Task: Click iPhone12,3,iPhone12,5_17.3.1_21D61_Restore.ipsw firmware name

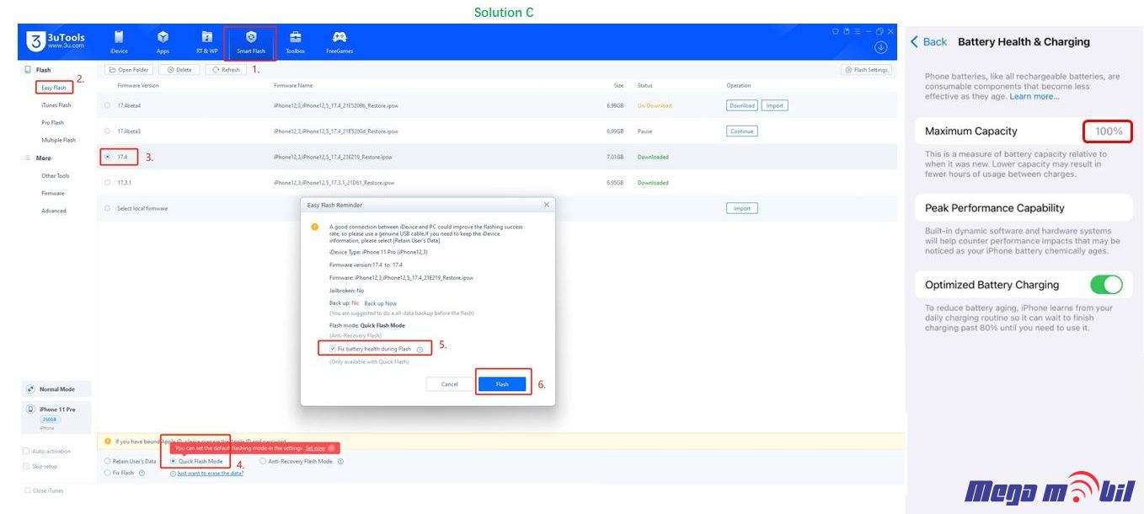Action: point(334,183)
